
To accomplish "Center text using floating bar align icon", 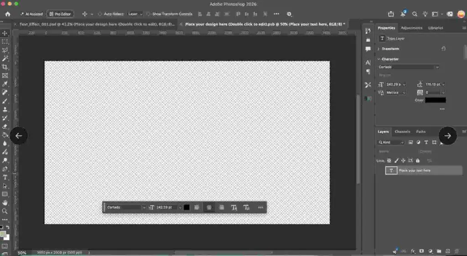I will pyautogui.click(x=209, y=208).
